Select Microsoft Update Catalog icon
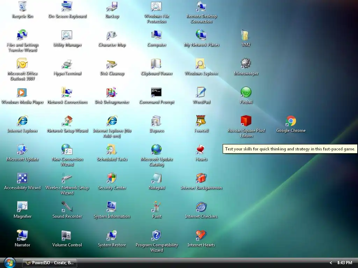358x268 pixels. [x=157, y=149]
